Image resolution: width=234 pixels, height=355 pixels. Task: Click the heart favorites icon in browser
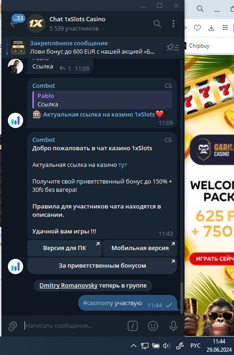[197, 28]
